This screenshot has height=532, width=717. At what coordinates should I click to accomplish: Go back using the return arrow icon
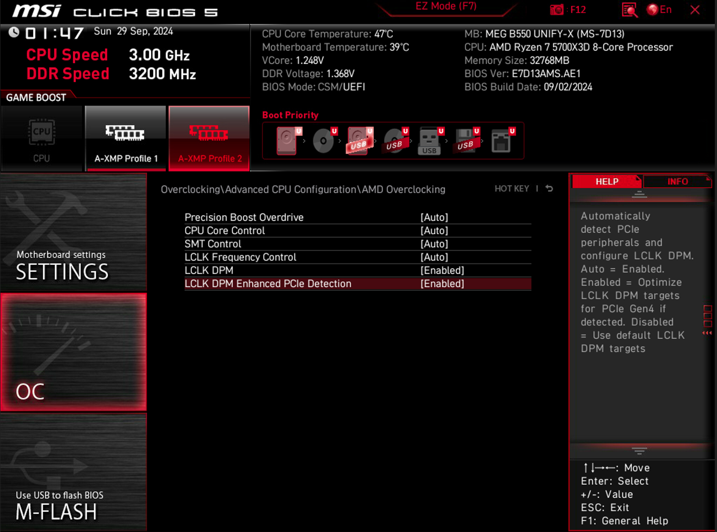coord(549,189)
